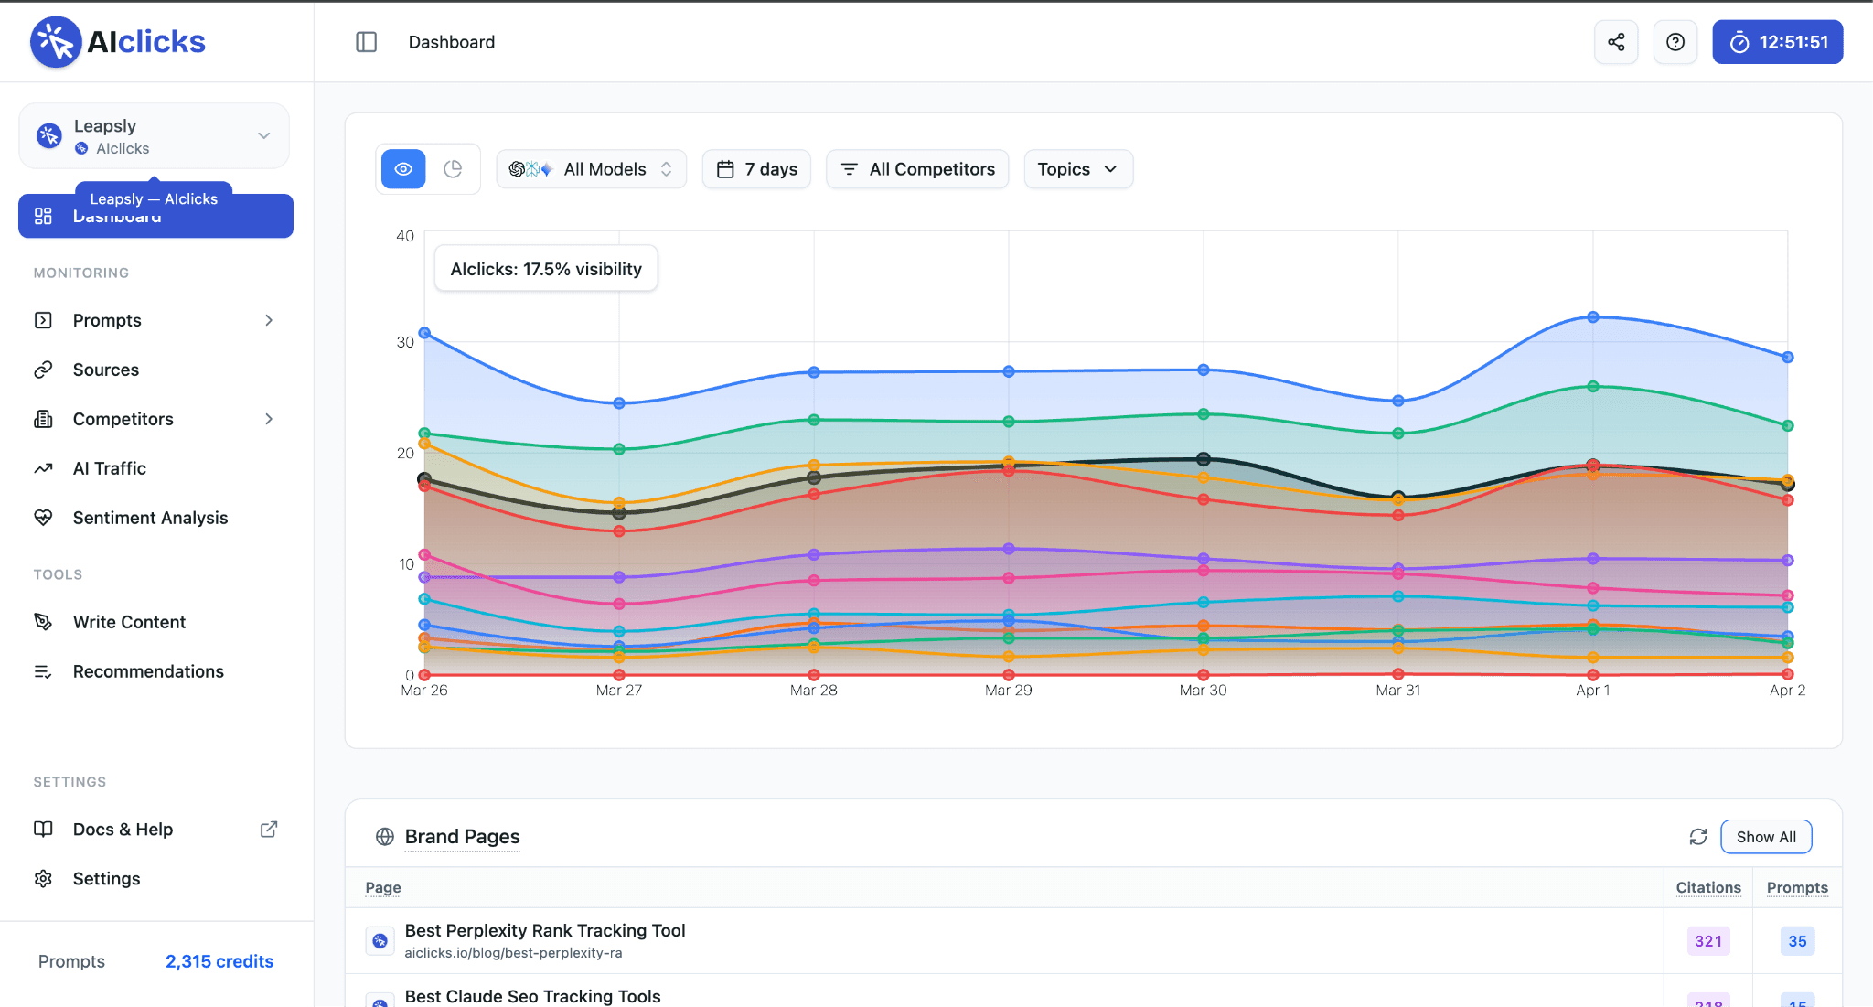The image size is (1873, 1007).
Task: Click the AIclicks logo
Action: click(x=118, y=42)
